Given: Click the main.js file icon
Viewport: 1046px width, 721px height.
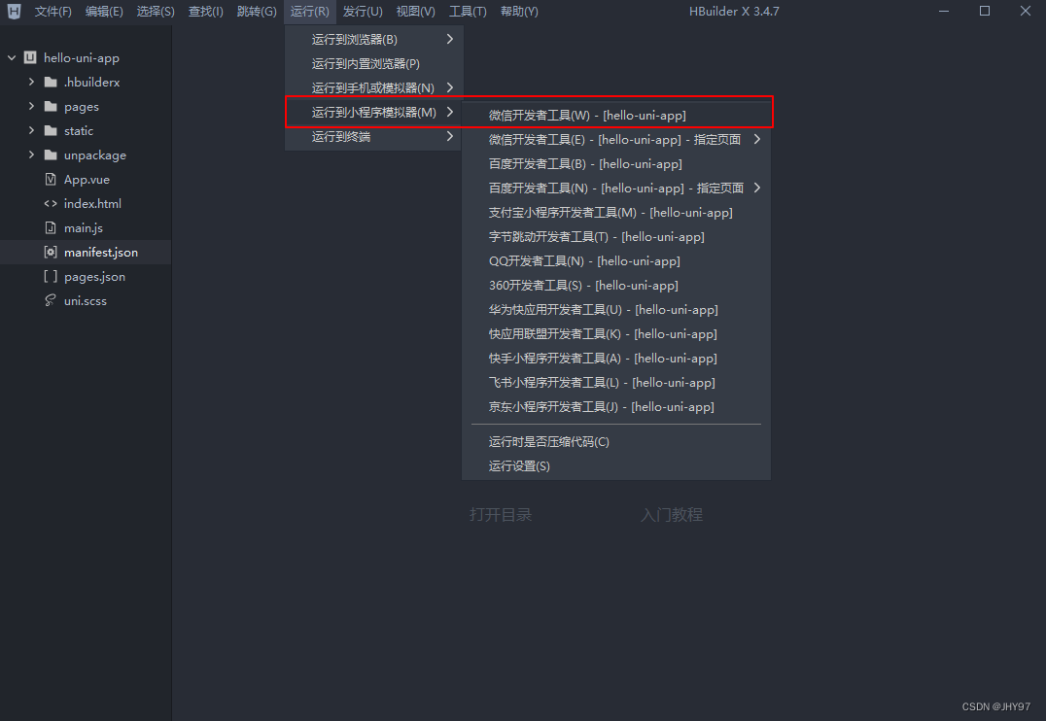Looking at the screenshot, I should pos(51,228).
